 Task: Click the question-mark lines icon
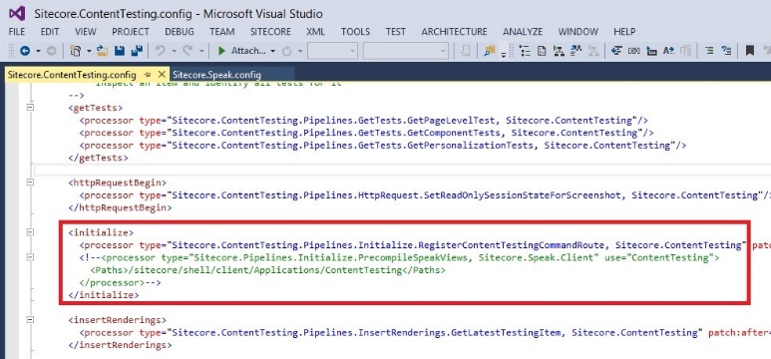[726, 51]
